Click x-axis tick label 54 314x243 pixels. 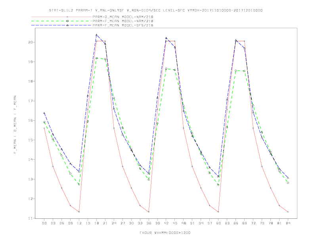(x=201, y=223)
